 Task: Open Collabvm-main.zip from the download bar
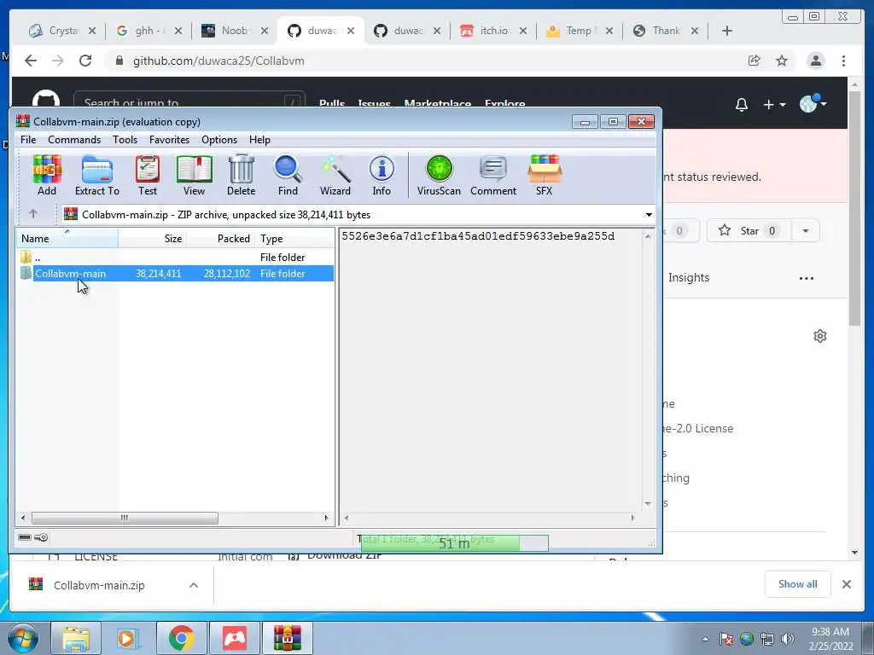pyautogui.click(x=99, y=585)
